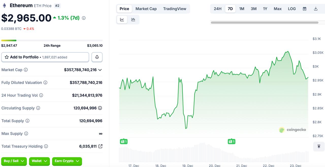The width and height of the screenshot is (325, 167).
Task: Open the calendar date range picker icon
Action: pos(304,8)
